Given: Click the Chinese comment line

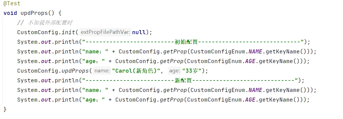Looking at the screenshot, I should (x=45, y=23).
